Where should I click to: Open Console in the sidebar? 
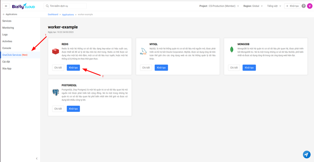coord(20,48)
